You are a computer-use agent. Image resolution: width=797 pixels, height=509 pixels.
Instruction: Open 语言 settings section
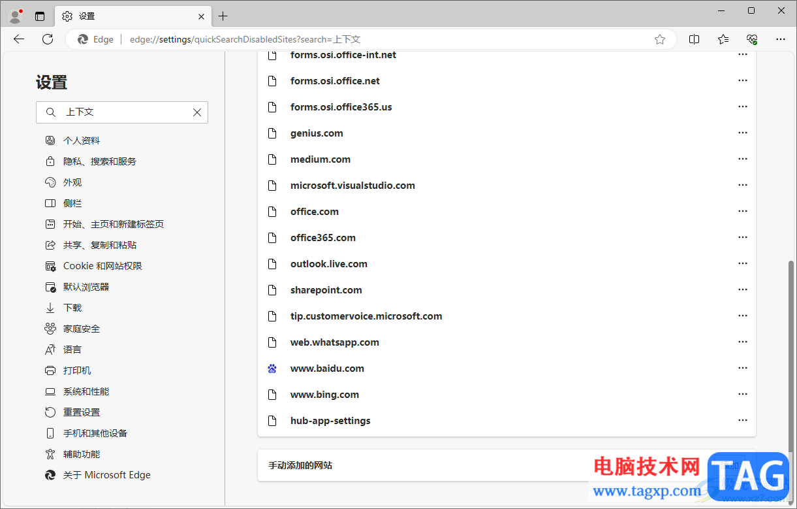point(63,350)
